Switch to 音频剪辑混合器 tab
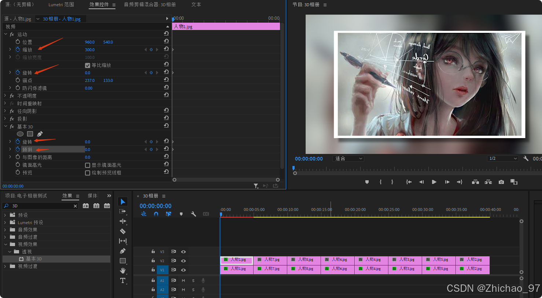This screenshot has width=542, height=298. pyautogui.click(x=150, y=4)
